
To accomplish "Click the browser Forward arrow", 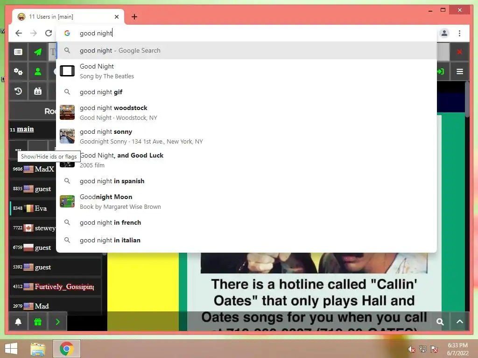I will coord(34,33).
